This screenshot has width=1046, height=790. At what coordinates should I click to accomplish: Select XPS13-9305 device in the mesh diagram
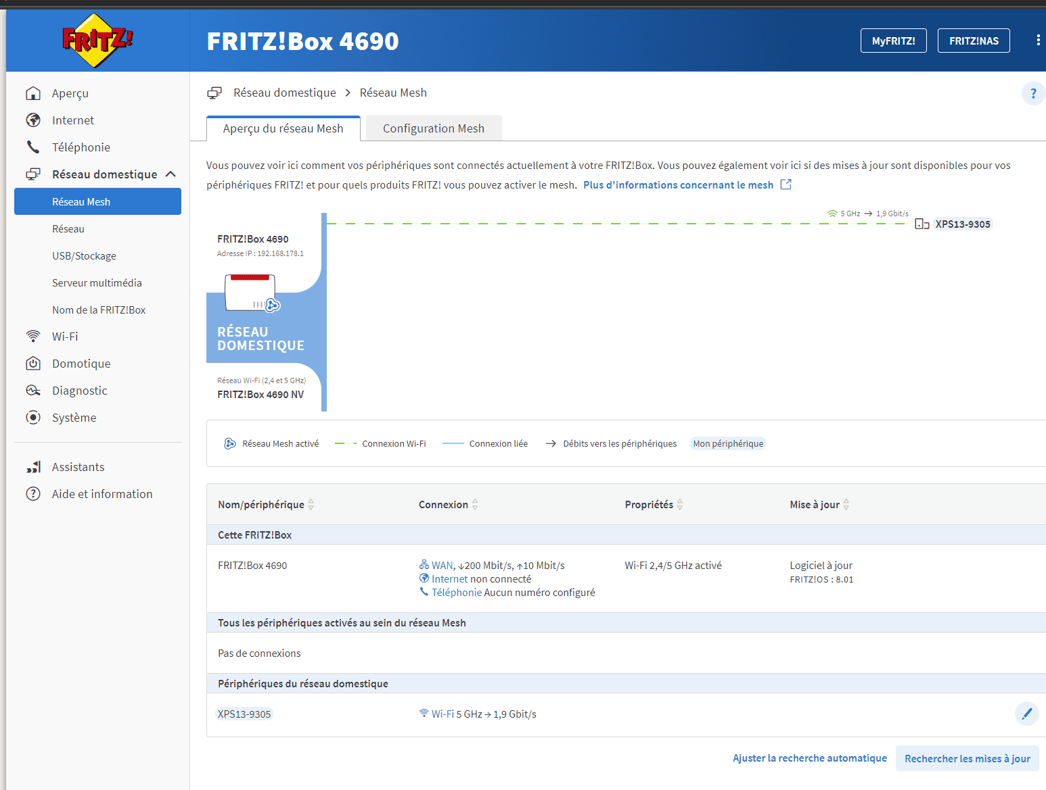coord(962,224)
